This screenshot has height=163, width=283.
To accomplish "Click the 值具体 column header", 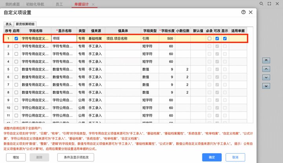I will 123,31.
